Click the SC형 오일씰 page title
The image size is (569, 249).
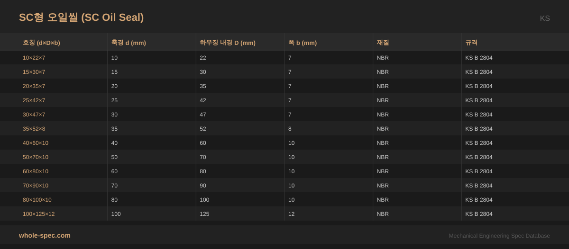click(81, 18)
